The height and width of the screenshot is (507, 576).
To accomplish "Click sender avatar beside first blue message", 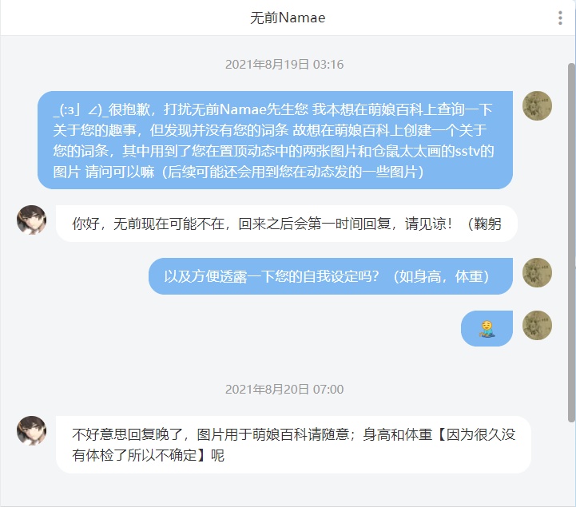I will point(537,105).
